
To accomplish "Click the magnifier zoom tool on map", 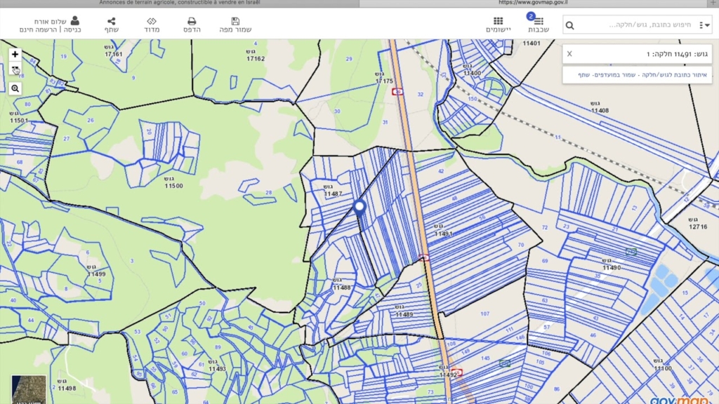I will [15, 88].
